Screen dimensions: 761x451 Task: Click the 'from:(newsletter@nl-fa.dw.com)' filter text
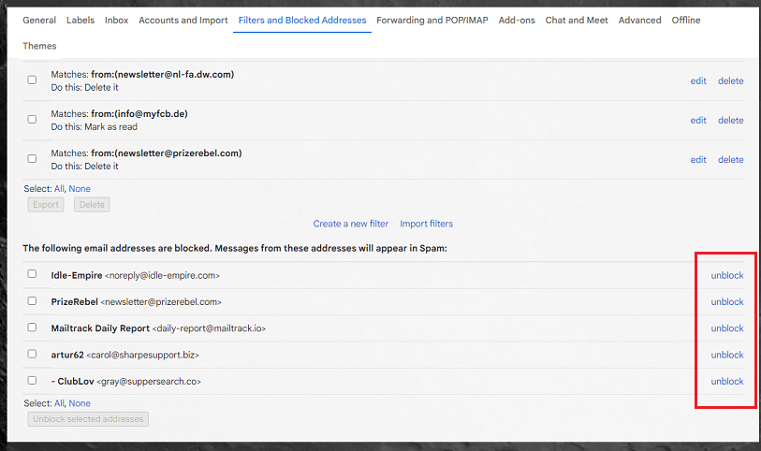[163, 74]
